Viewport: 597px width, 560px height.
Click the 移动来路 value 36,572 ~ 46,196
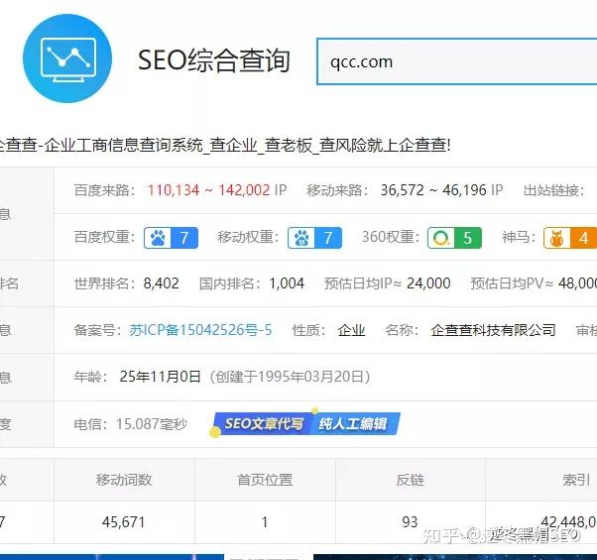(x=433, y=190)
